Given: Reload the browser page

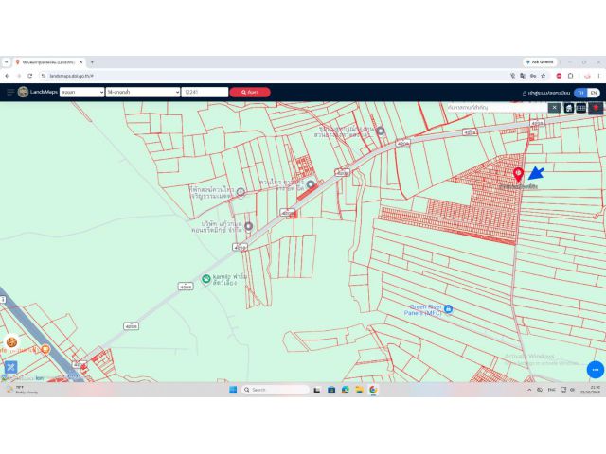Looking at the screenshot, I should tap(29, 76).
